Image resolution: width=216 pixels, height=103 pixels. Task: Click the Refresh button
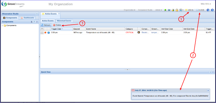pos(46,25)
